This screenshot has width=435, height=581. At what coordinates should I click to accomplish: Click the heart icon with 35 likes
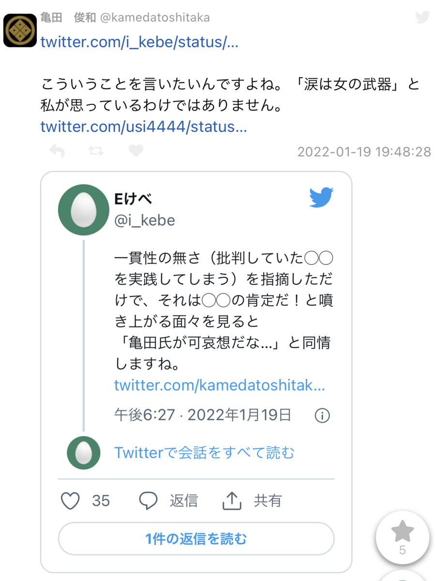pos(71,501)
